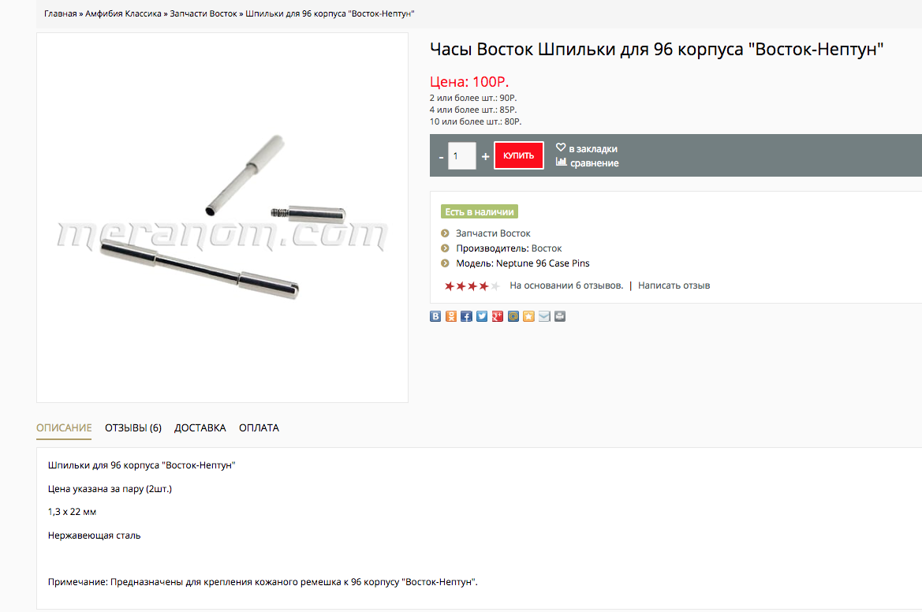Image resolution: width=922 pixels, height=612 pixels.
Task: Switch to the Доставка tab
Action: point(200,428)
